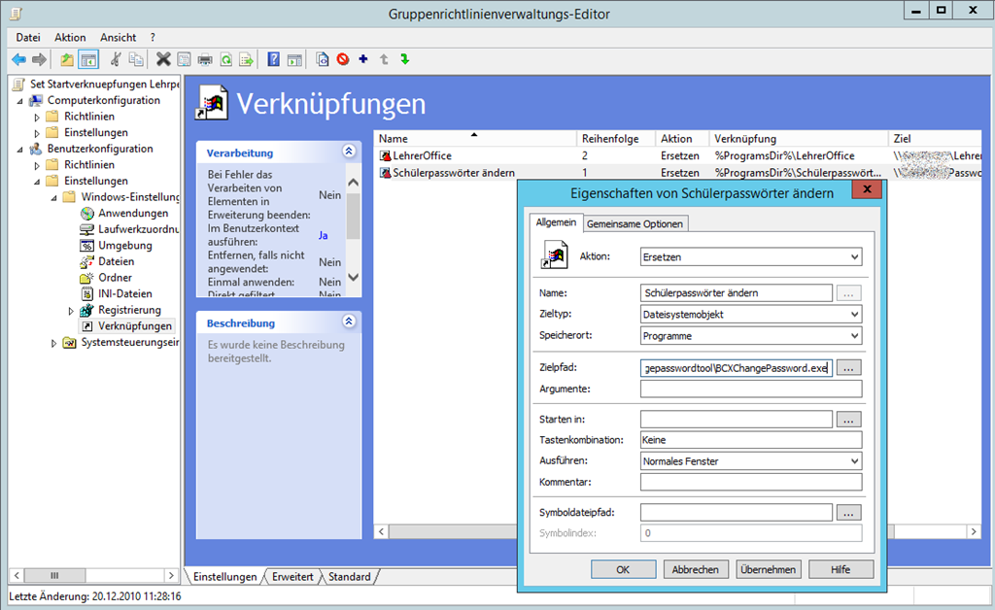Collapse the Verarbeitung panel
This screenshot has height=610, width=995.
349,152
